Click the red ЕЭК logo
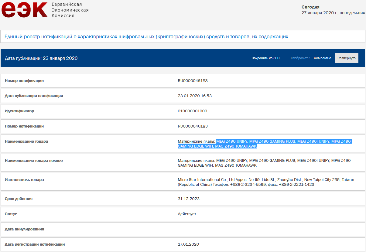The image size is (366, 252). [24, 9]
